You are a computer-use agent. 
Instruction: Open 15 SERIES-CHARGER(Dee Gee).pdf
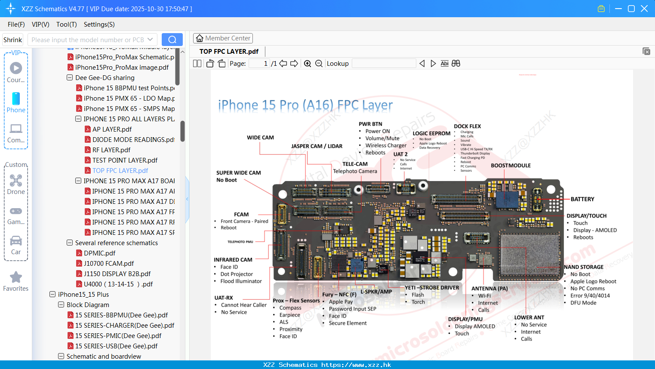125,325
